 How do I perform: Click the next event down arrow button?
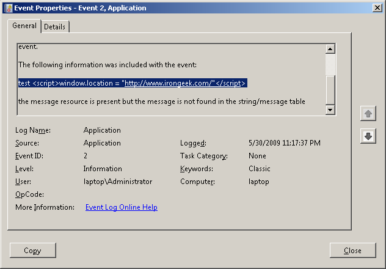(x=368, y=136)
